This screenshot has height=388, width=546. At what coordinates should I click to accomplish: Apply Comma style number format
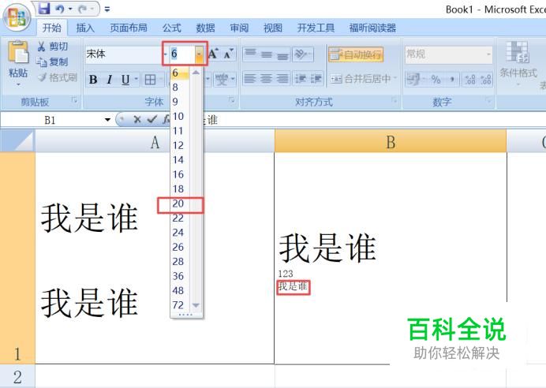point(452,80)
